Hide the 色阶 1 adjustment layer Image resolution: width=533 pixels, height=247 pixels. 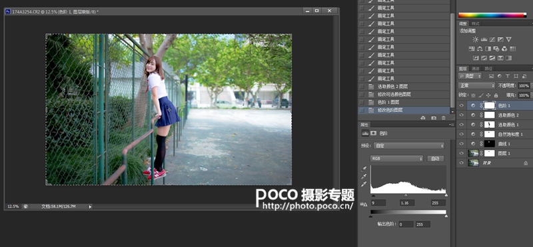[x=461, y=106]
